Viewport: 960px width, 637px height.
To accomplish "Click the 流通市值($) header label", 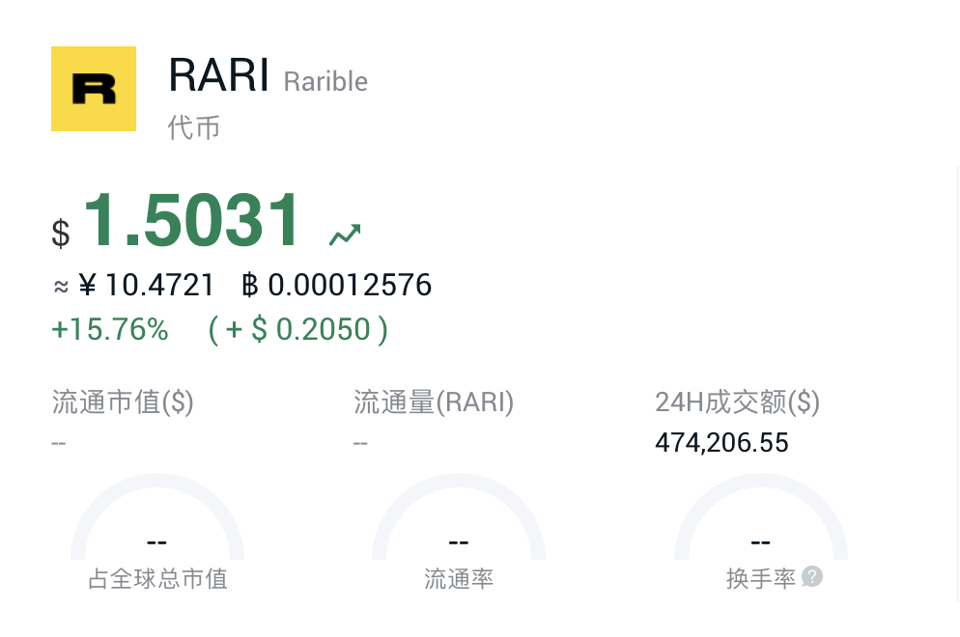I will [x=122, y=402].
